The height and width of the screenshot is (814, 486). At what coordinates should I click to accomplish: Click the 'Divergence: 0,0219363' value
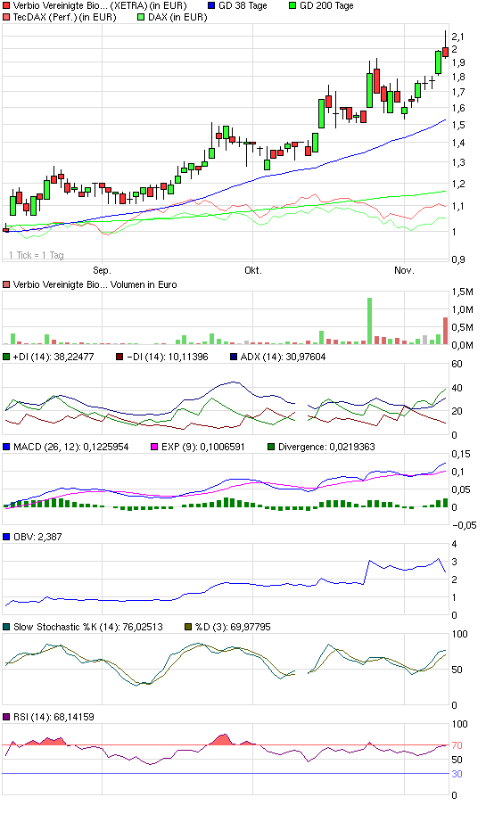click(326, 447)
